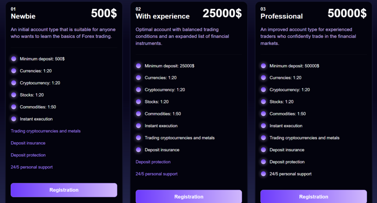
Task: Click bullet icon next to Newbie Instant execution
Action: tap(14, 119)
